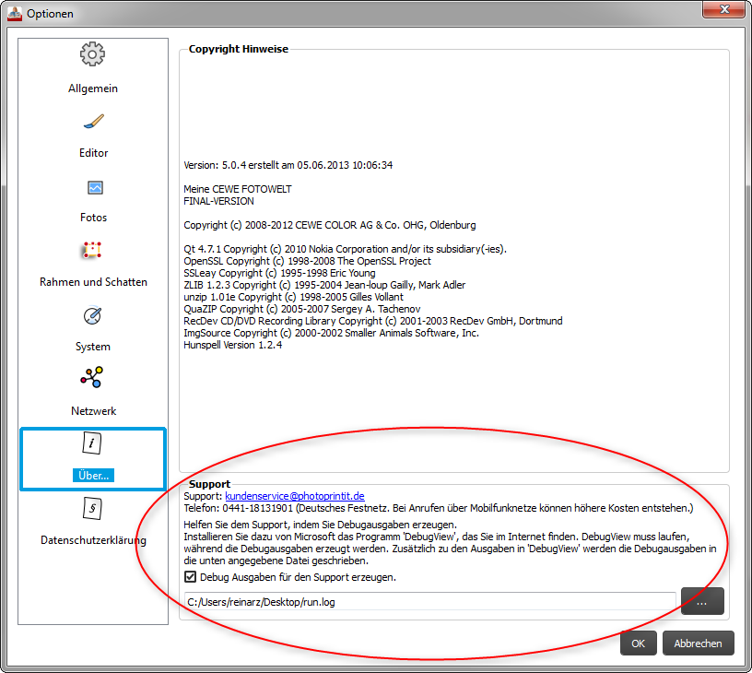Click the Copyright Hinweise group heading

point(239,49)
